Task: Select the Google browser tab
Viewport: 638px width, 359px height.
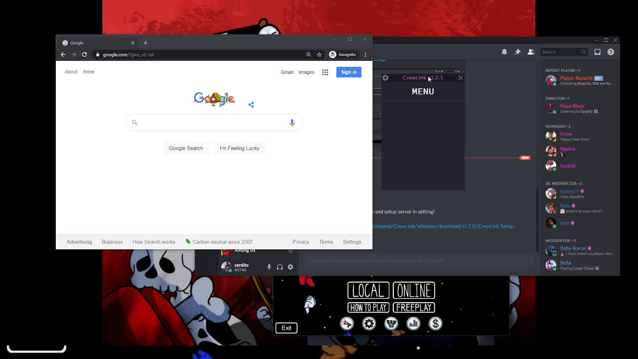Action: pyautogui.click(x=98, y=43)
